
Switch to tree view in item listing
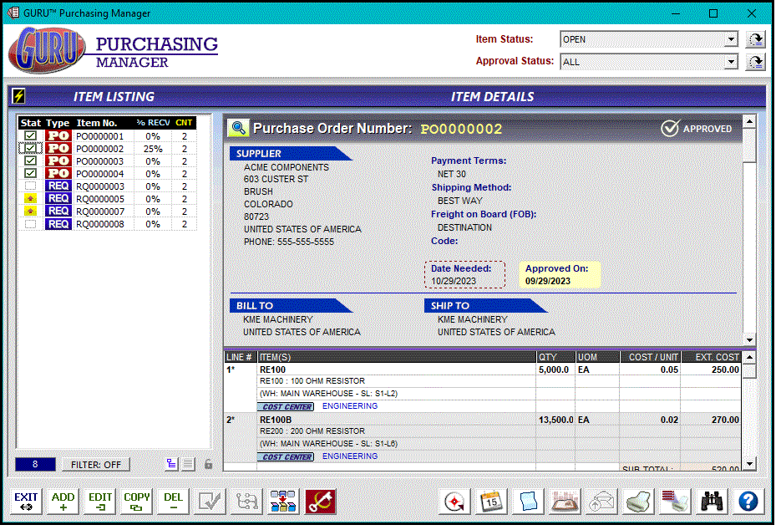click(172, 466)
